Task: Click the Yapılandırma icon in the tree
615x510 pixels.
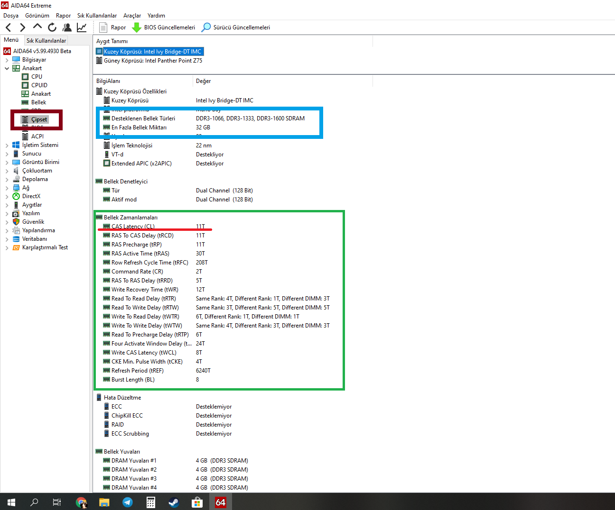Action: [x=16, y=230]
